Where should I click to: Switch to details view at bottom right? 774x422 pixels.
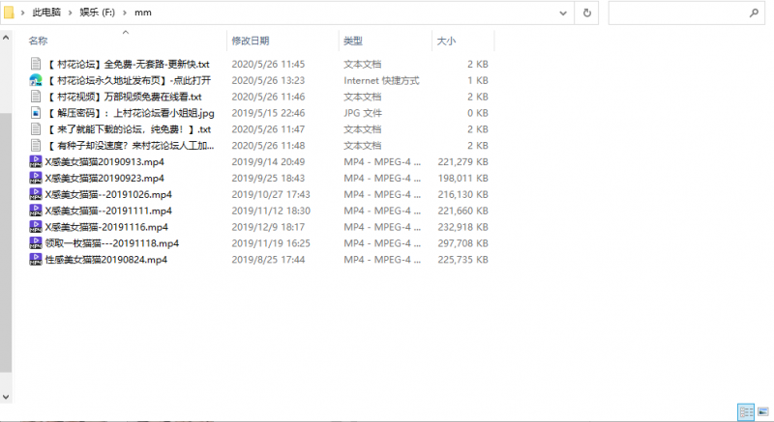coord(746,411)
